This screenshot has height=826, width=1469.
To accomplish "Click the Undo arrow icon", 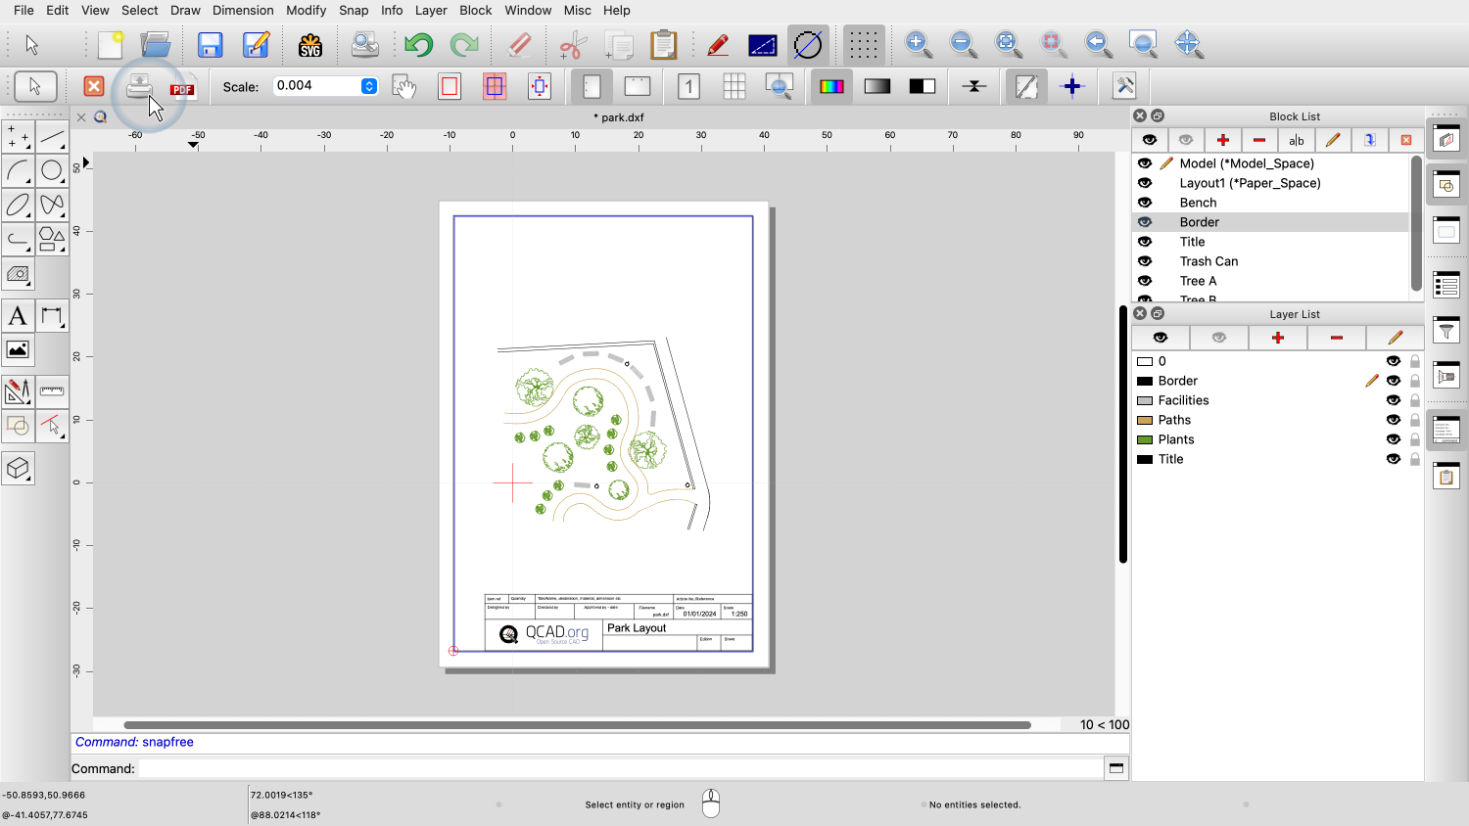I will (418, 45).
